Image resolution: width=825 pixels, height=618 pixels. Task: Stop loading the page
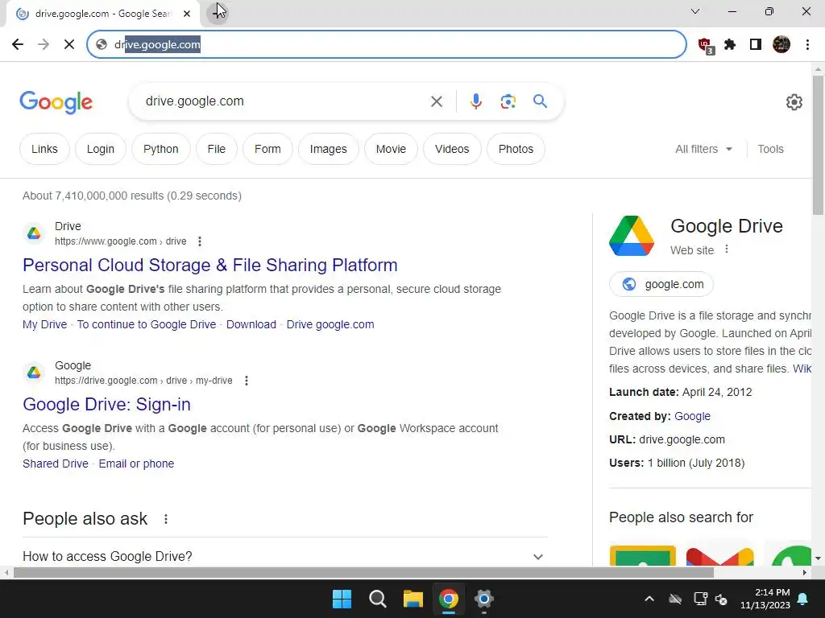pos(69,44)
